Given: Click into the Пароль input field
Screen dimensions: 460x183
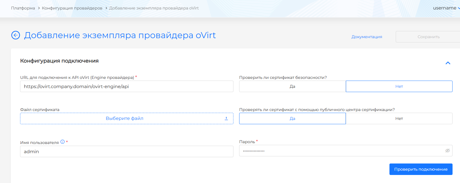Looking at the screenshot, I should tap(341, 151).
